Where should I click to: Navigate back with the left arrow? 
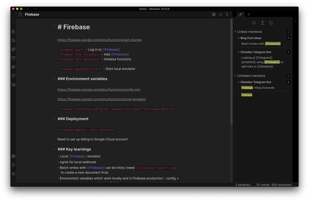coord(28,9)
